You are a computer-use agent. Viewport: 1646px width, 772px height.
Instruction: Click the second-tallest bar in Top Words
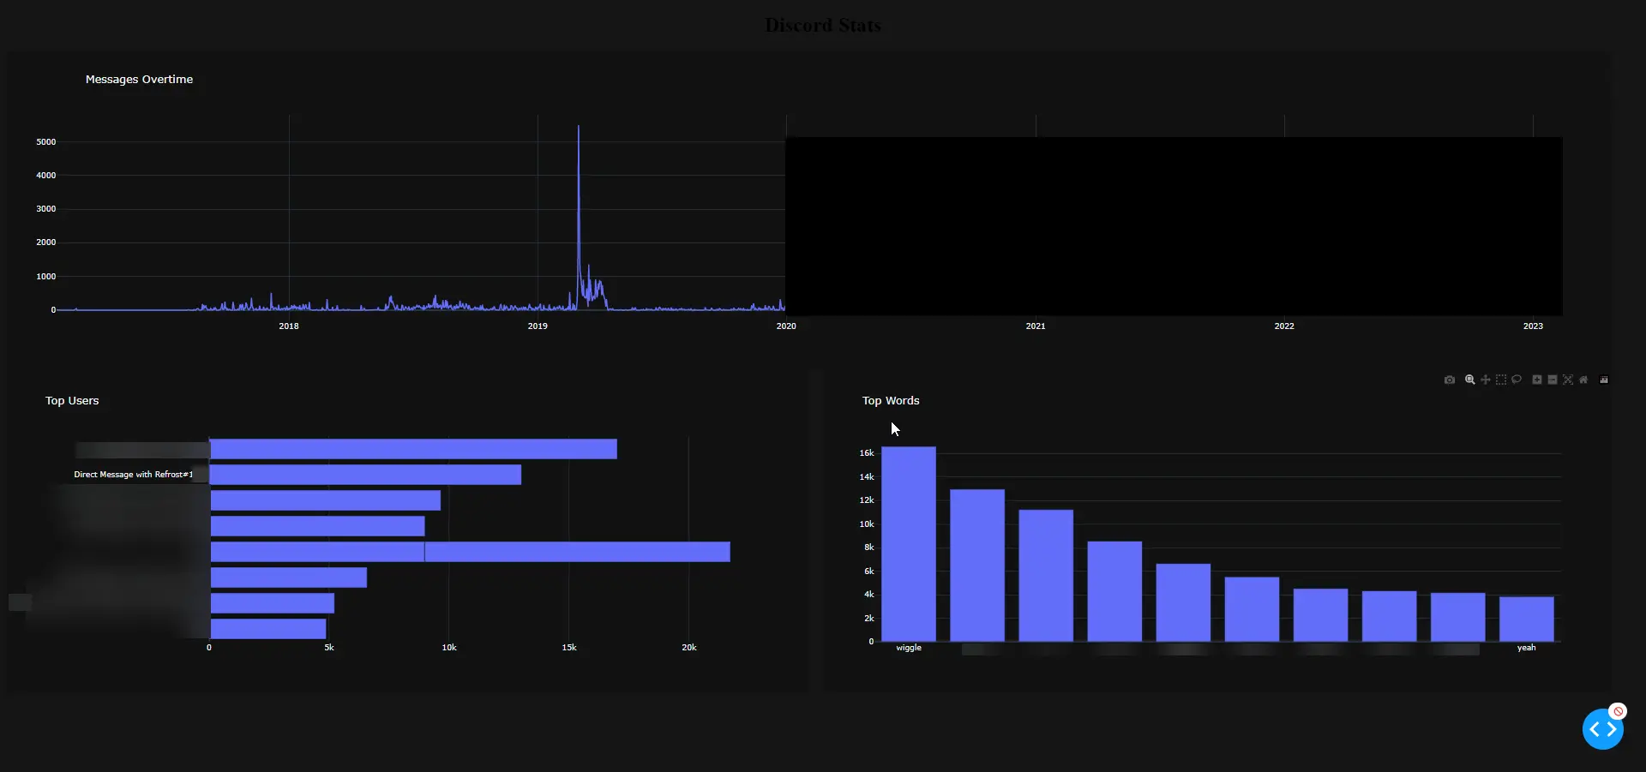(x=977, y=566)
